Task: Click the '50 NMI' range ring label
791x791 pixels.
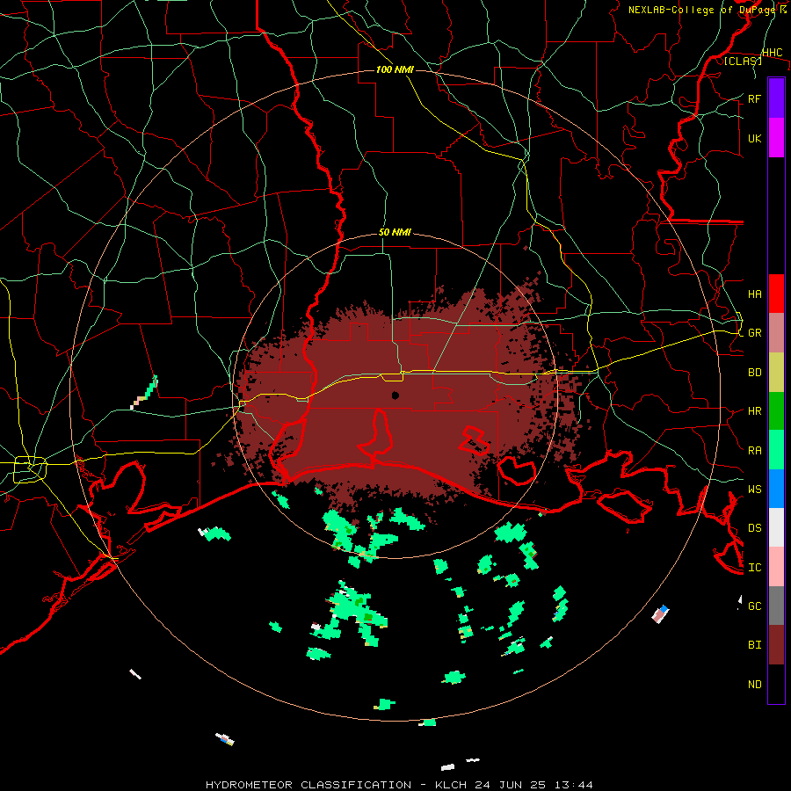Action: (x=395, y=233)
